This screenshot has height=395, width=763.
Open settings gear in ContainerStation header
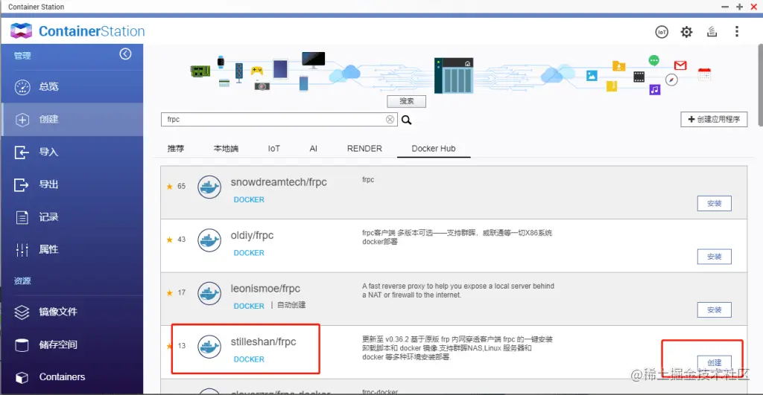686,32
